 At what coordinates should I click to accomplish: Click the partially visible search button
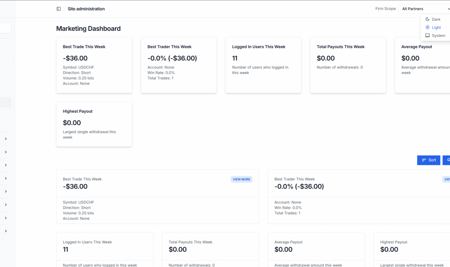click(x=447, y=160)
